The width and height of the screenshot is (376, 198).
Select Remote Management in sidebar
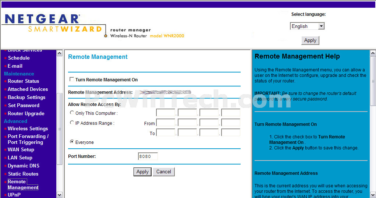(x=23, y=184)
